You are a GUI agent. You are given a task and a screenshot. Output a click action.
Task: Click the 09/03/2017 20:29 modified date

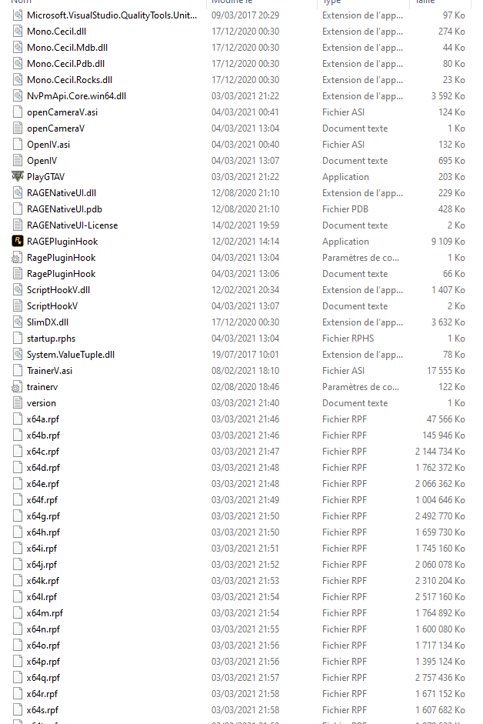click(x=245, y=15)
